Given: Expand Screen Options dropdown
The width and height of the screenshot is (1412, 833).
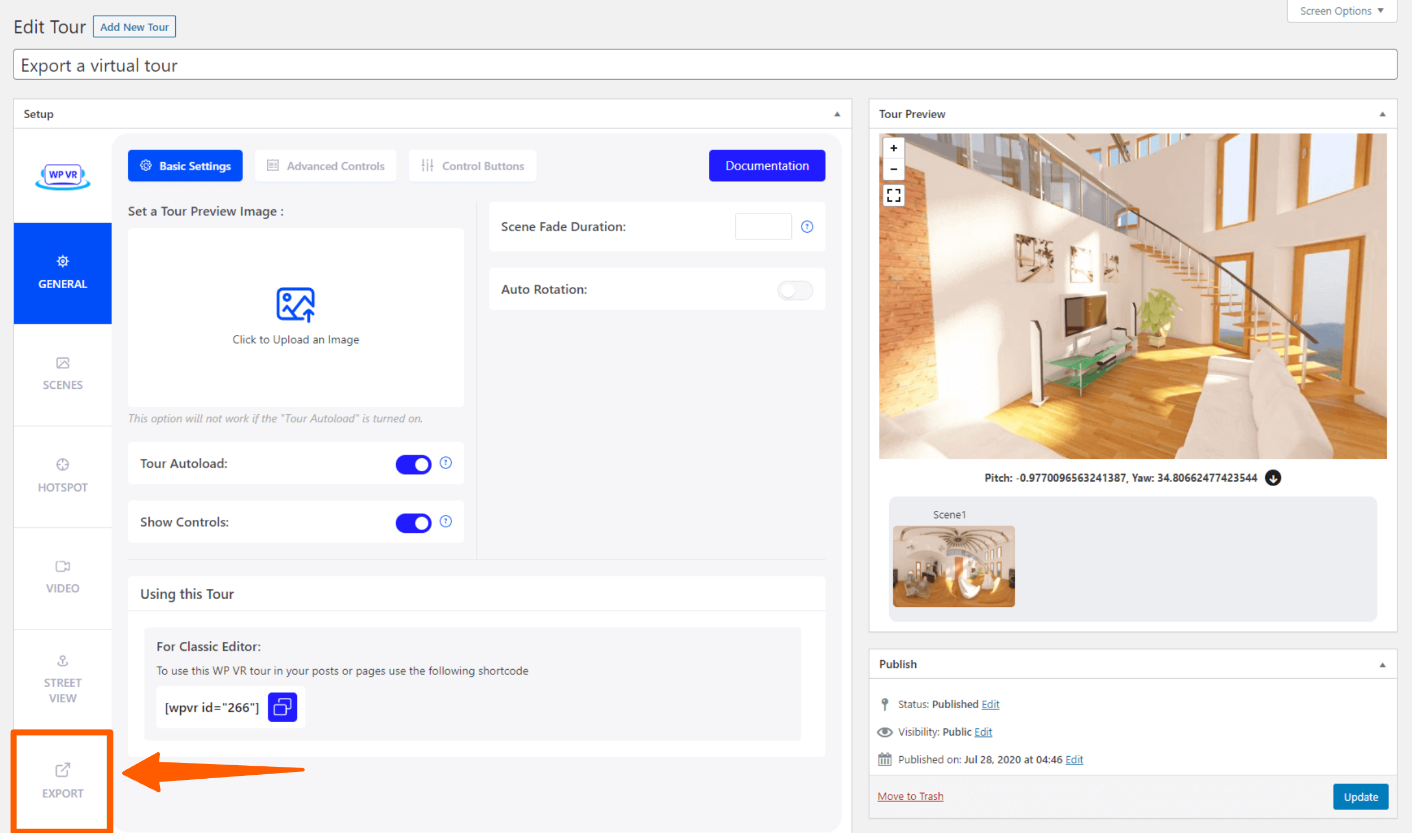Looking at the screenshot, I should pos(1341,11).
